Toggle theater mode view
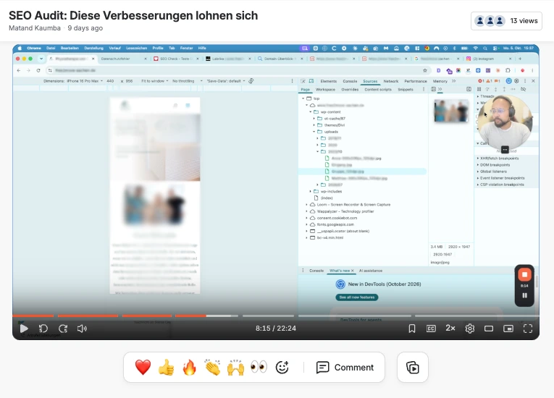Image resolution: width=554 pixels, height=398 pixels. click(489, 329)
